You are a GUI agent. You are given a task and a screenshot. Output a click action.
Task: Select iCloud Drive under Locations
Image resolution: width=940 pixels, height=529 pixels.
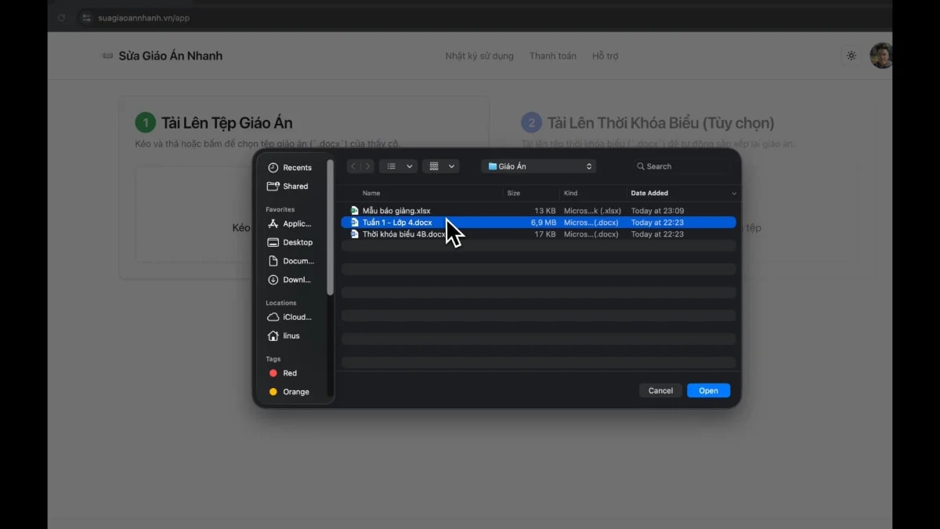click(x=294, y=317)
